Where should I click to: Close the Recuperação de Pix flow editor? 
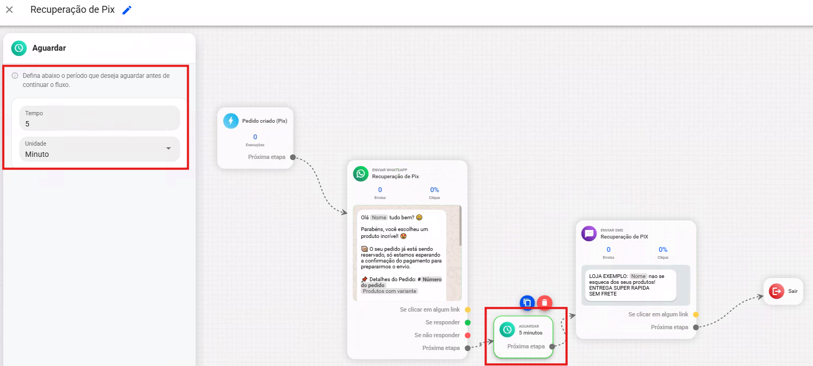point(9,10)
